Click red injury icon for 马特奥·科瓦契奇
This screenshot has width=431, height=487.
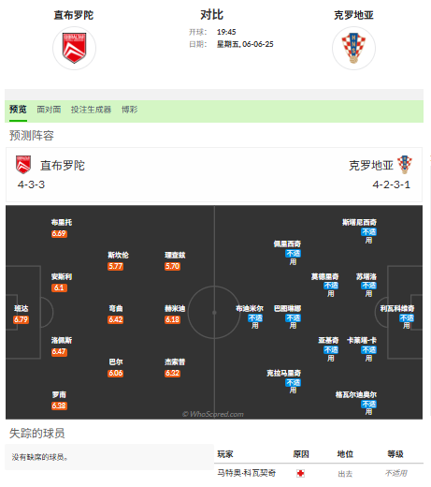[x=300, y=473]
